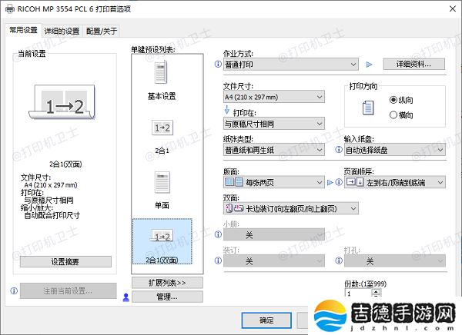Click the down arrow icon beside 打印在

tap(227, 109)
